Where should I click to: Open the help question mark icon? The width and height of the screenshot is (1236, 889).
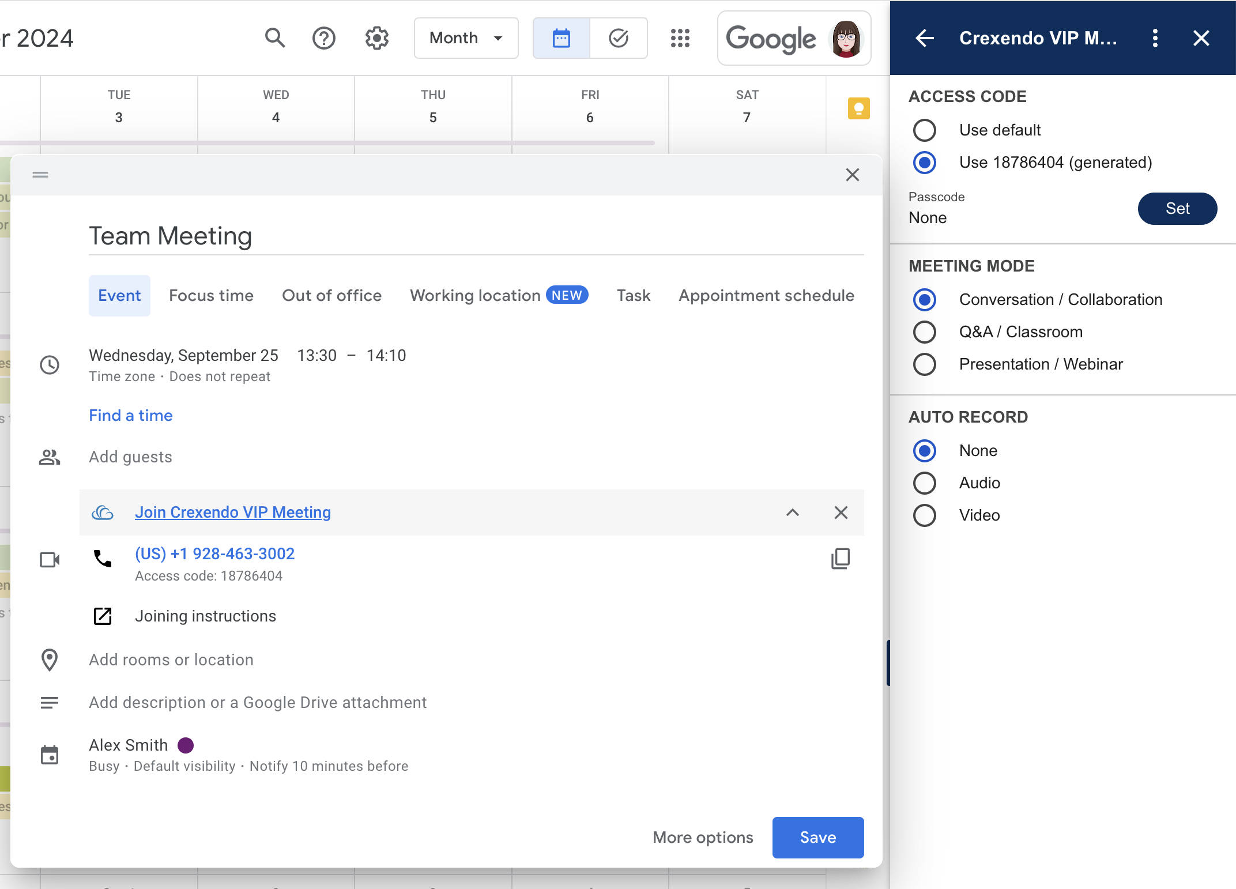(x=323, y=38)
